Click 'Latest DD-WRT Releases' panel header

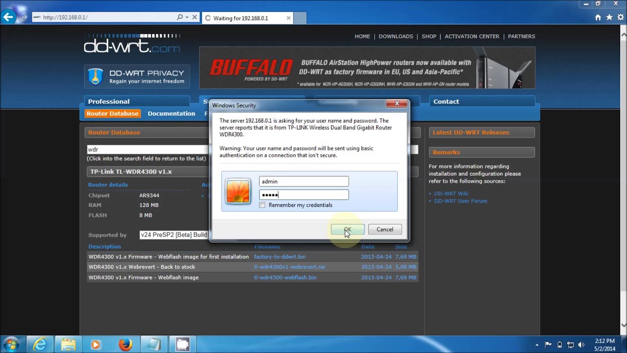click(482, 132)
